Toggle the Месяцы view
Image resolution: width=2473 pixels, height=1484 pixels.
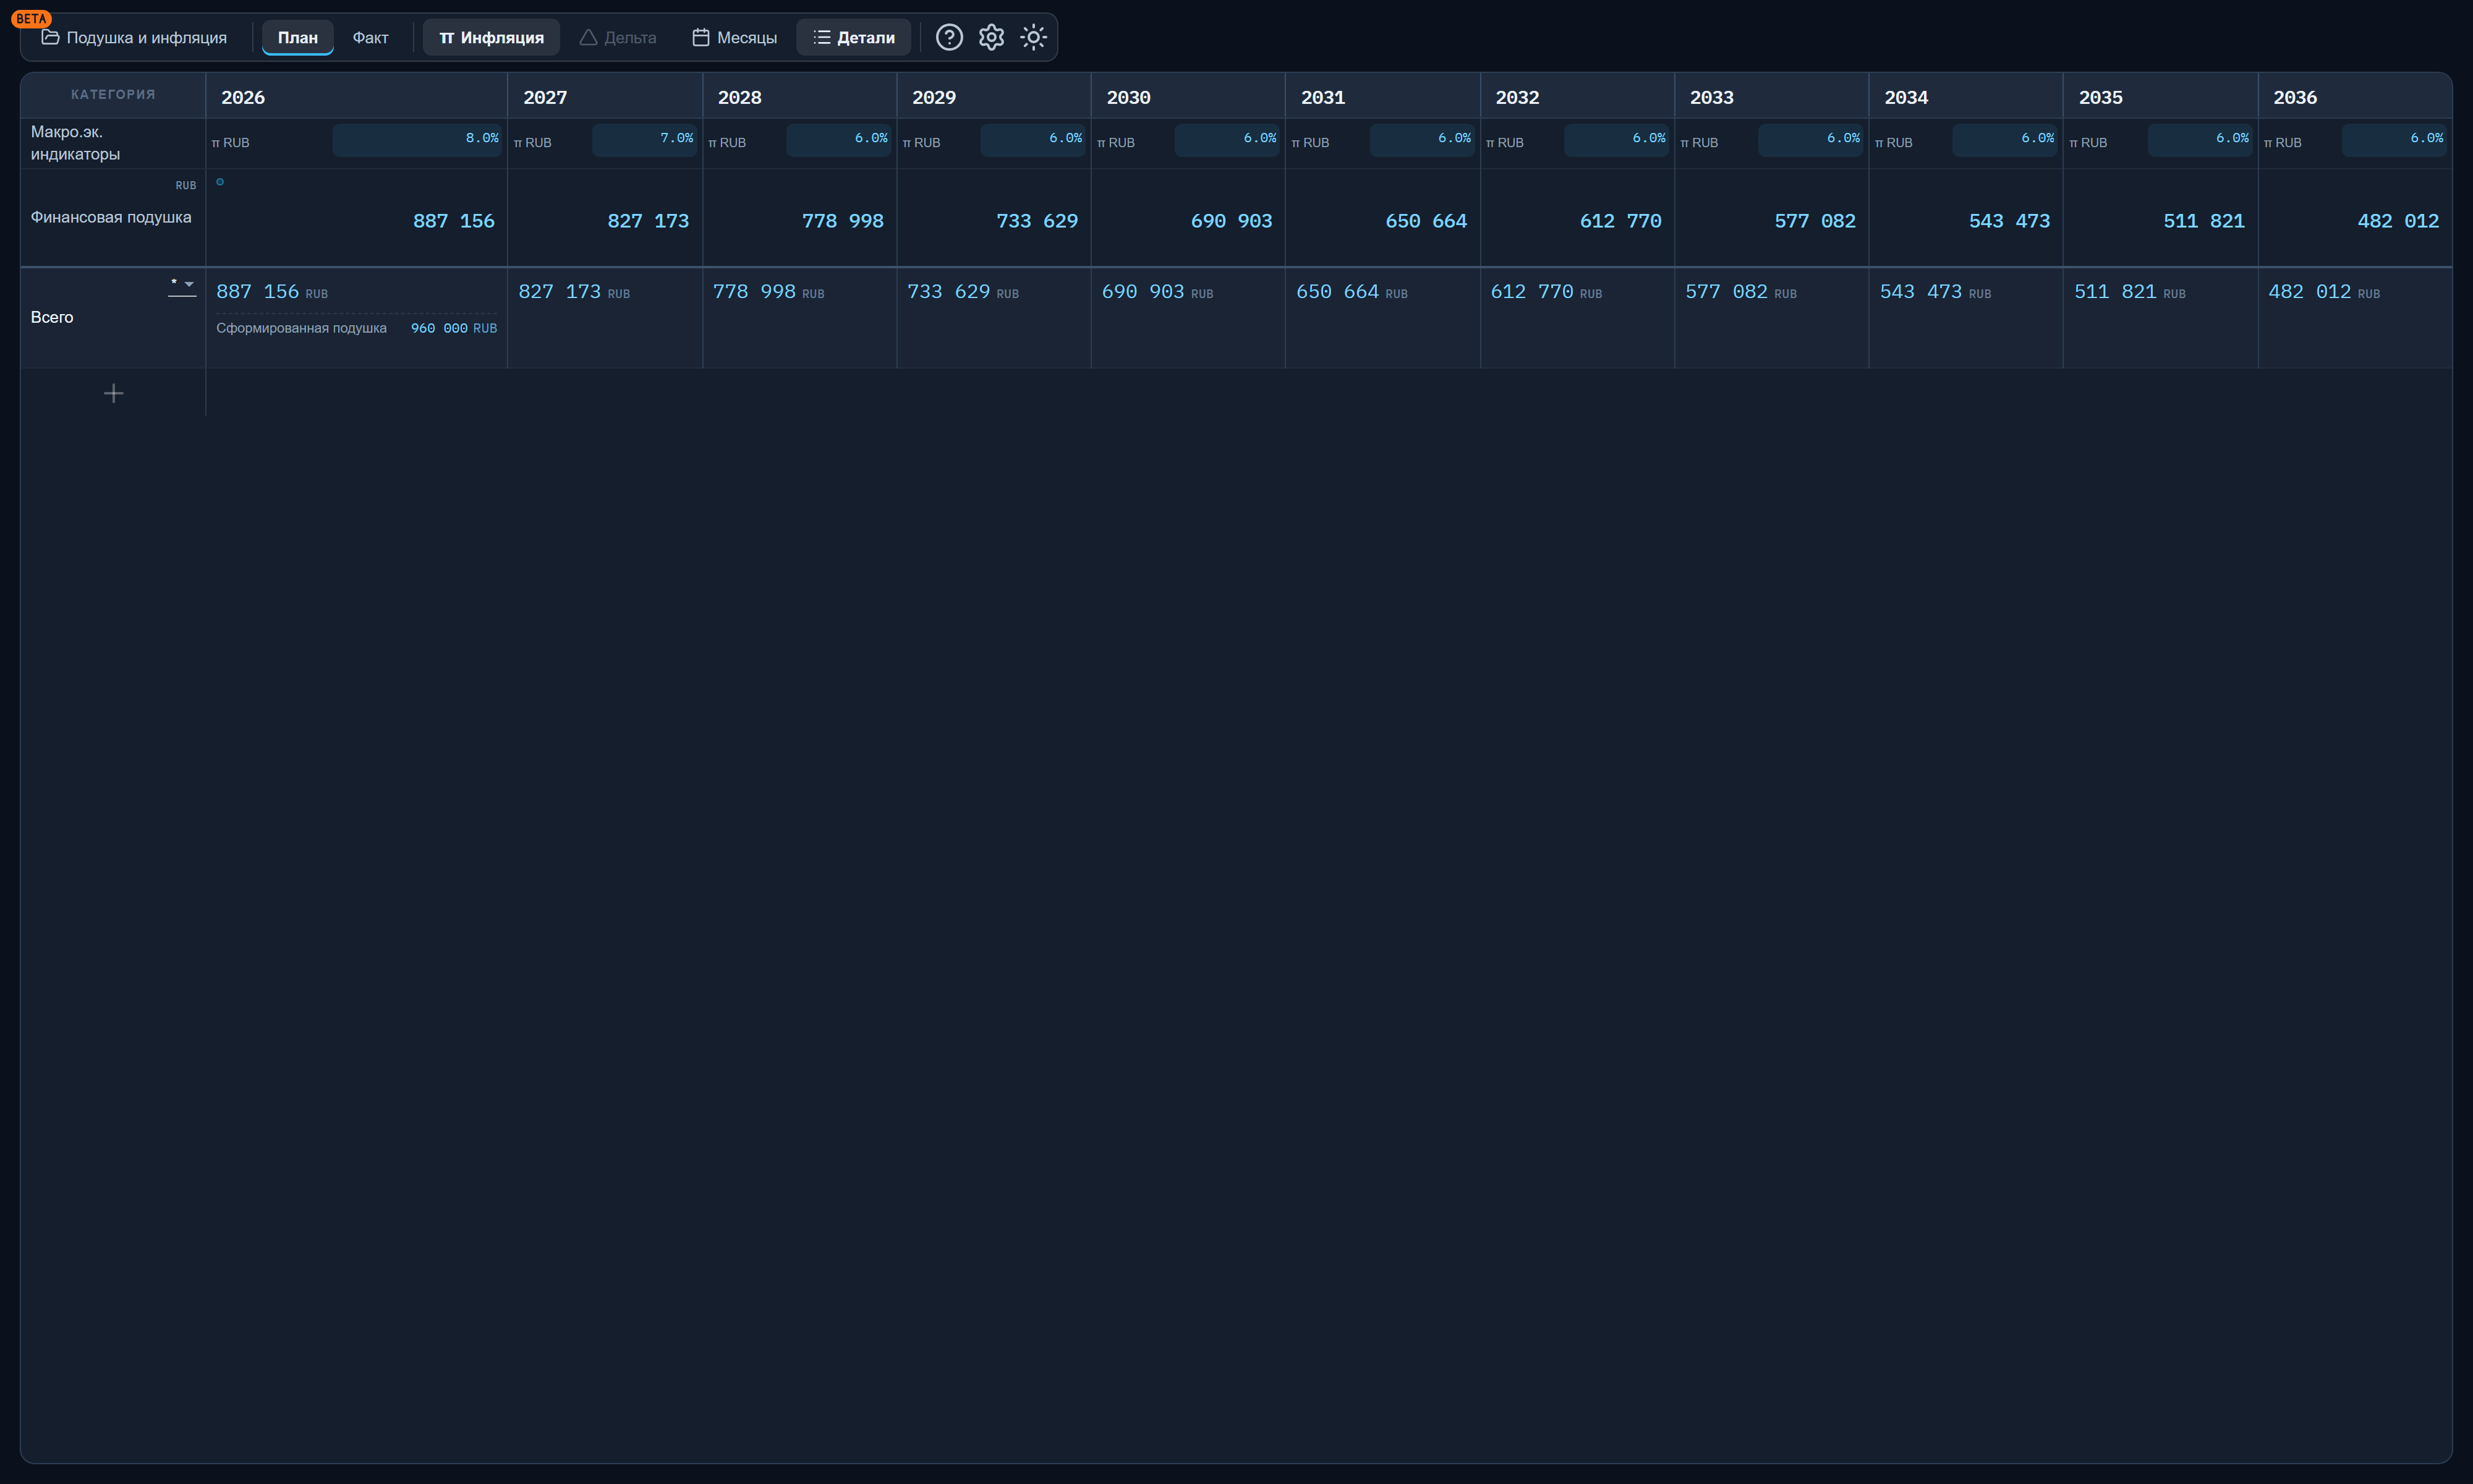[734, 37]
